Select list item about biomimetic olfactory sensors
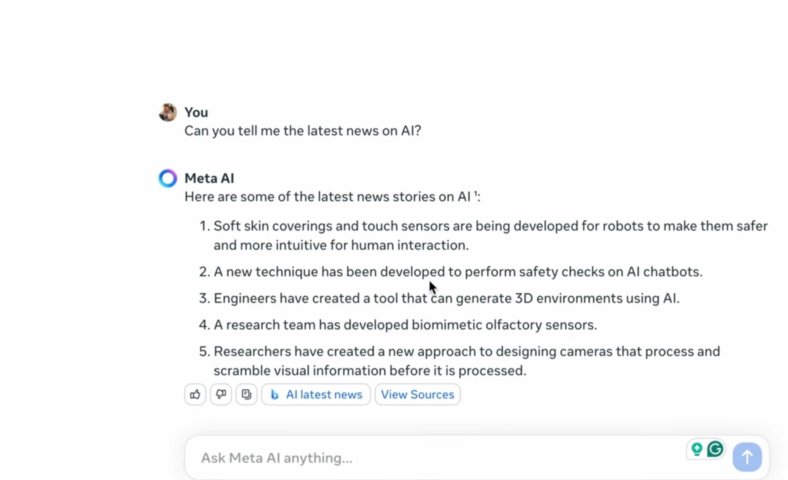The width and height of the screenshot is (788, 480). [398, 324]
